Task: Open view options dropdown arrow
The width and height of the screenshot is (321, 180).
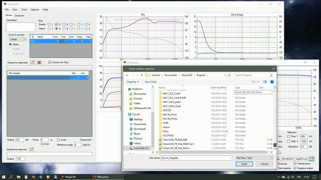Action: 258,82
